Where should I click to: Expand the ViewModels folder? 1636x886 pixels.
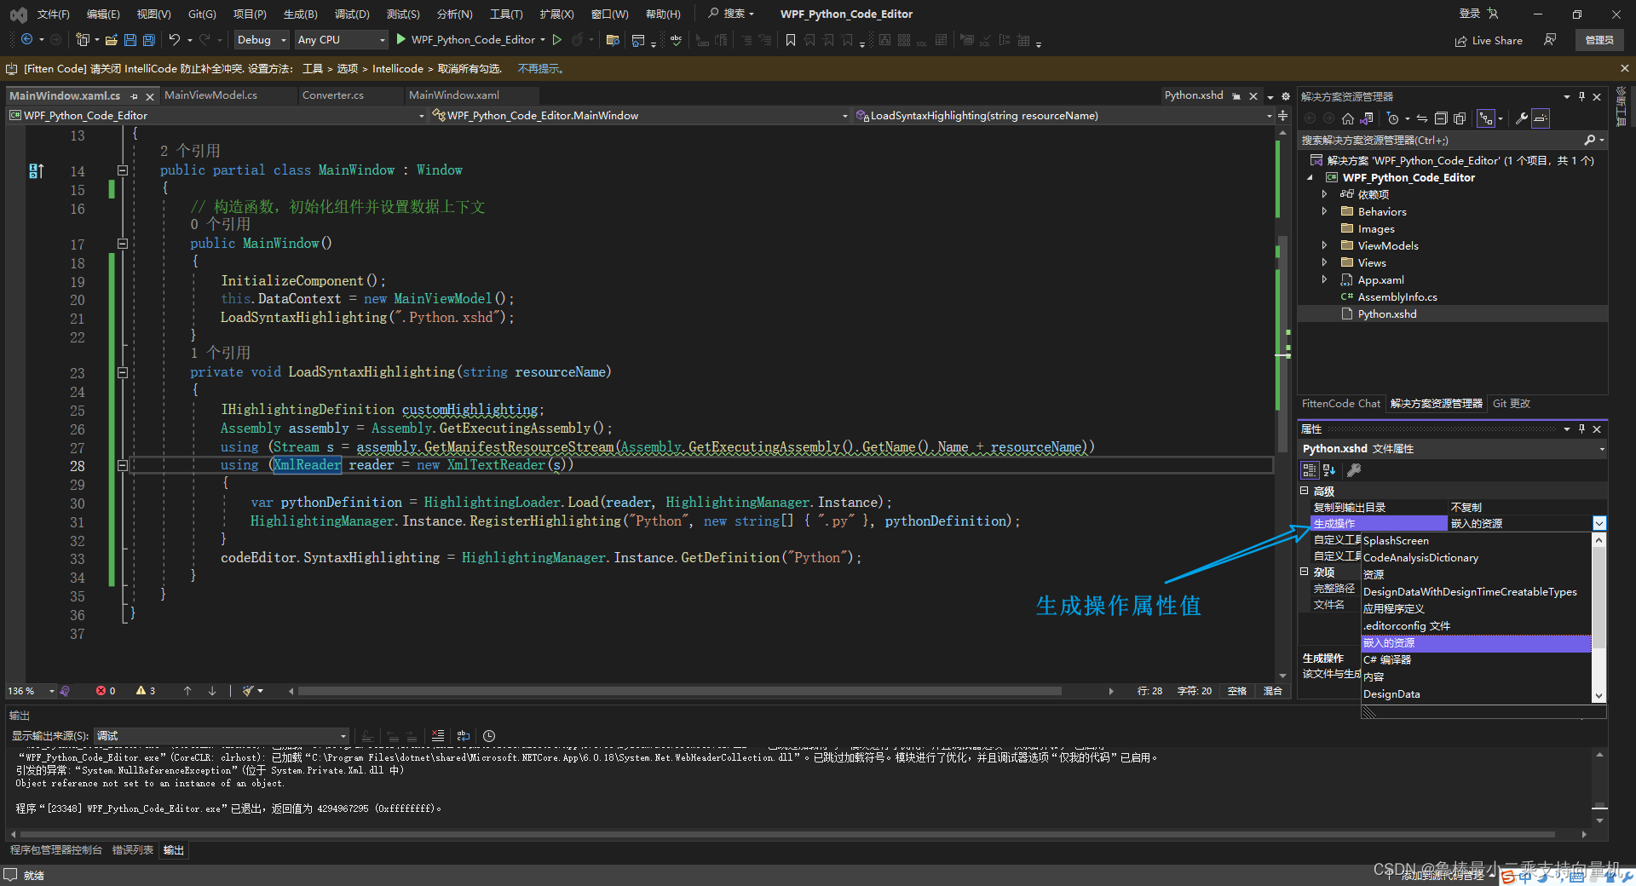(x=1324, y=245)
